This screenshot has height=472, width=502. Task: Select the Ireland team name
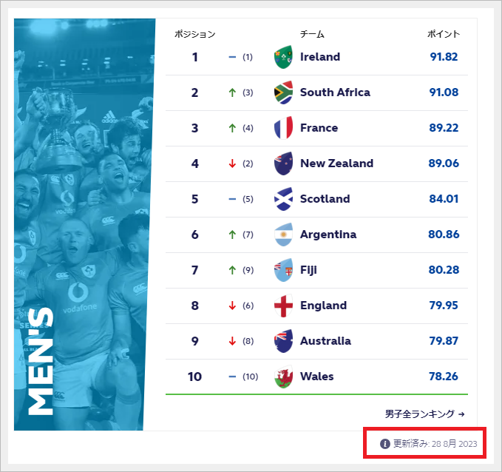[x=320, y=57]
